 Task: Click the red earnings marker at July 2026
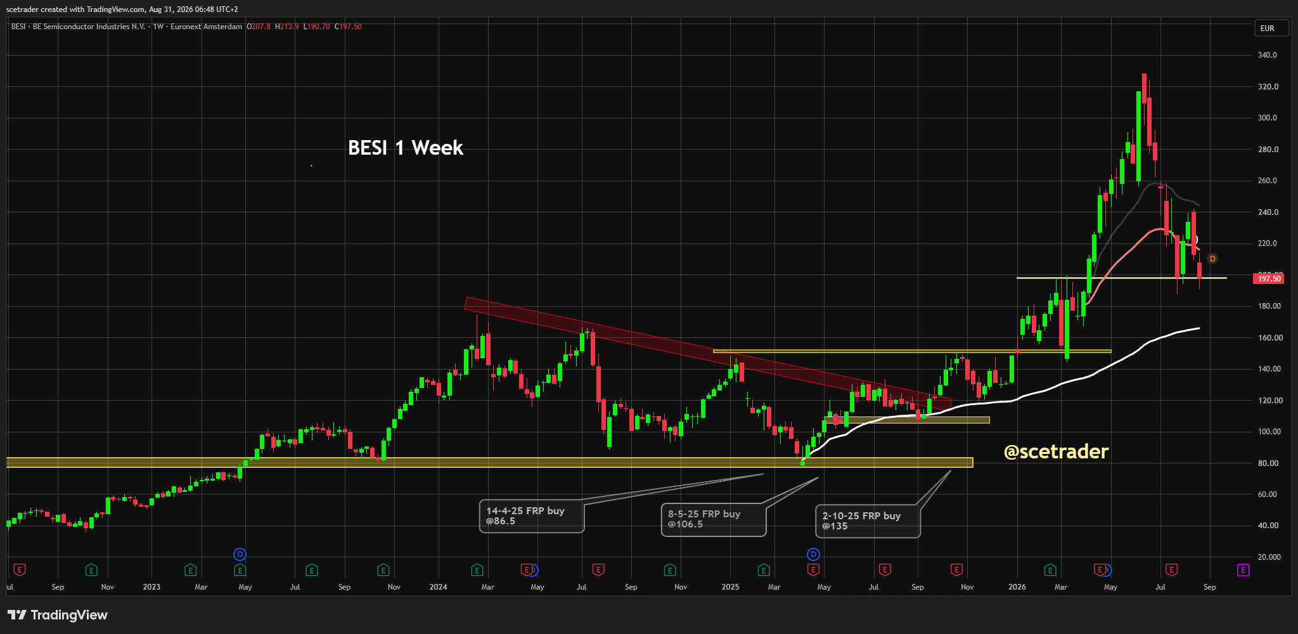pos(1171,570)
